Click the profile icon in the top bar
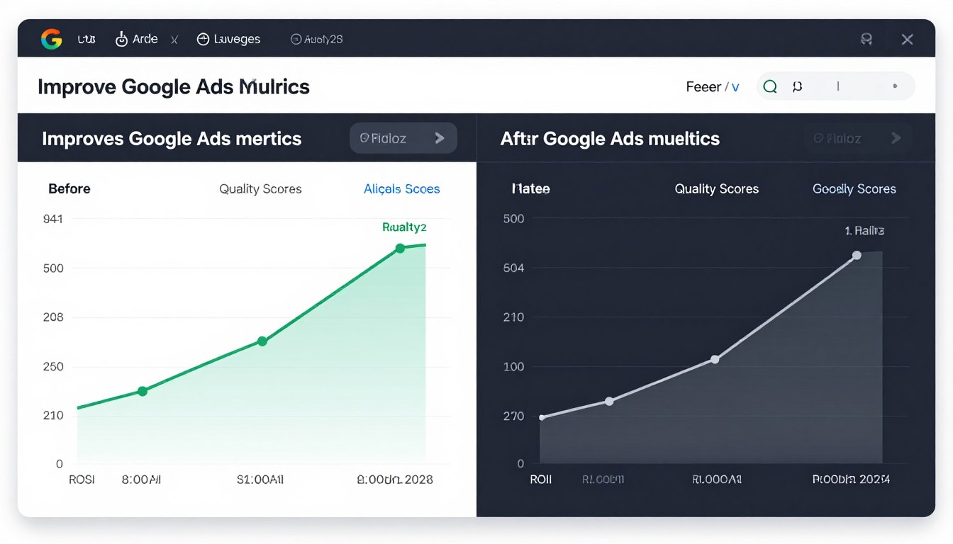Image resolution: width=953 pixels, height=544 pixels. pos(866,40)
